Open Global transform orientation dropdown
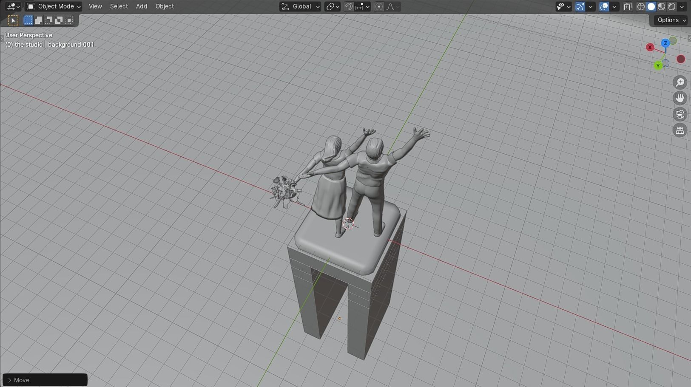Screen dimensions: 691x387 coord(300,6)
